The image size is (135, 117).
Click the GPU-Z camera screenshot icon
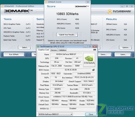coord(94,50)
